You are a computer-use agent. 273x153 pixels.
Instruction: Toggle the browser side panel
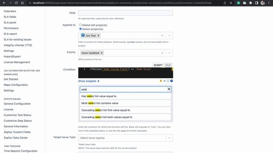click(257, 3)
